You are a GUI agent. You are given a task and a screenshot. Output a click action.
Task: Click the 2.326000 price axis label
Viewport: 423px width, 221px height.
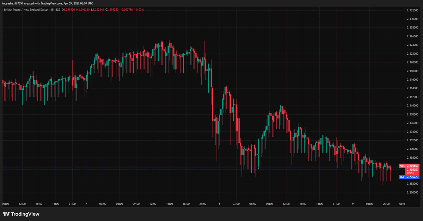click(412, 36)
